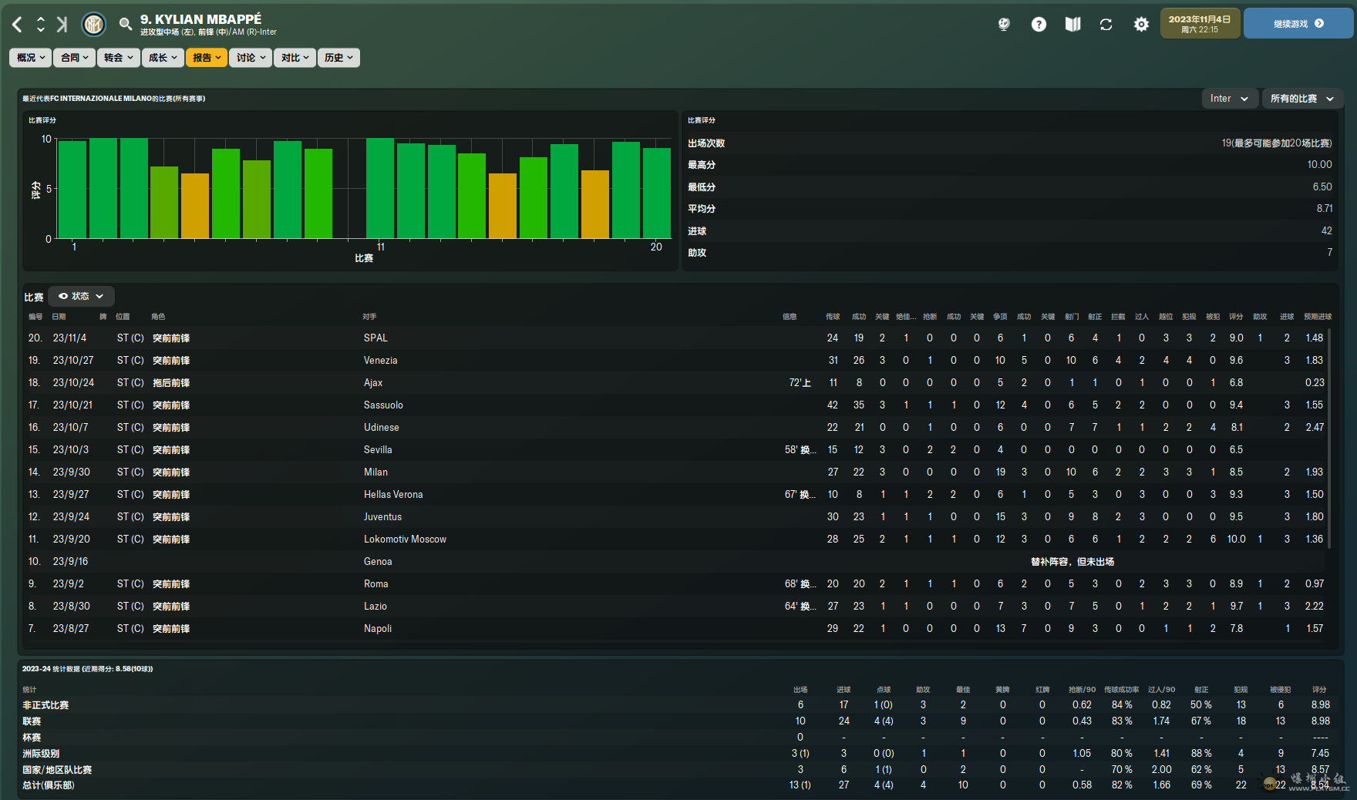This screenshot has width=1357, height=800.
Task: Skip forward with the next arrow icon
Action: point(62,25)
